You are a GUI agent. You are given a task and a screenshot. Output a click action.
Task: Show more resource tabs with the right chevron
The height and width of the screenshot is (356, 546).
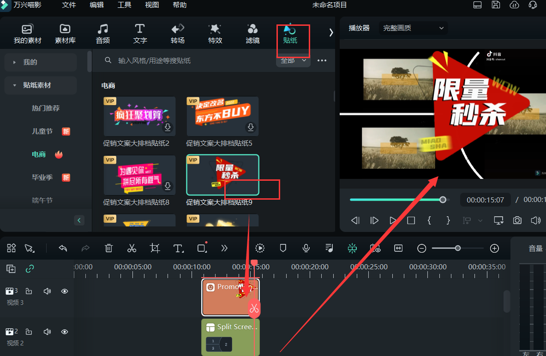point(331,33)
